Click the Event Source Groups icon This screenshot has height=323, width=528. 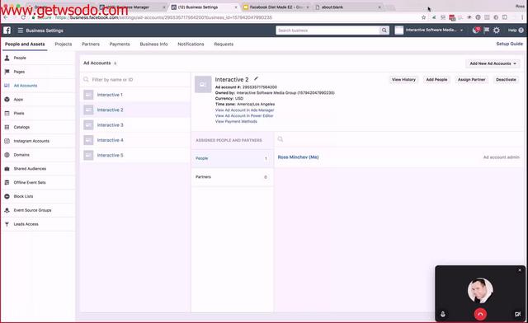pos(7,210)
